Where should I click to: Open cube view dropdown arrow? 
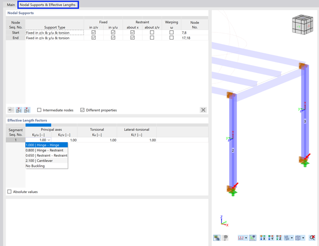(x=303, y=238)
